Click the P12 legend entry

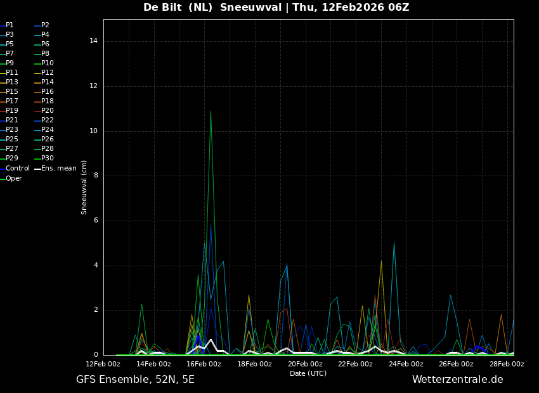48,73
